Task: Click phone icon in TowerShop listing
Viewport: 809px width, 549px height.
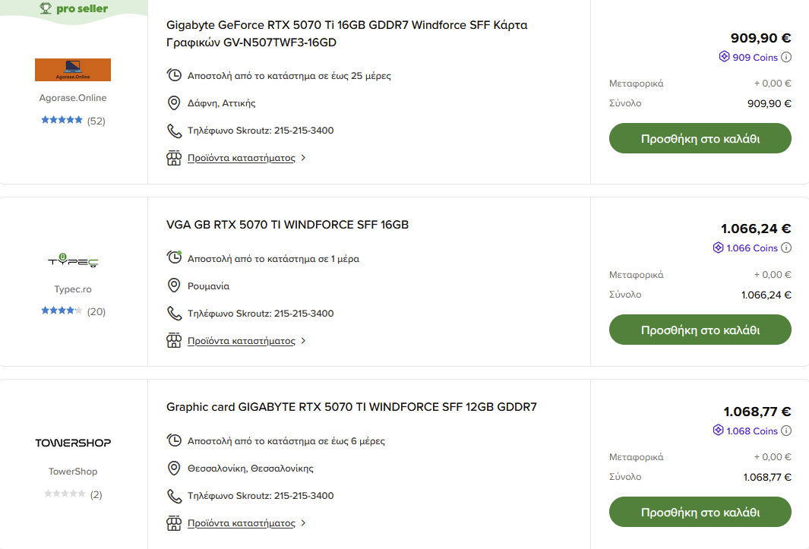Action: [x=175, y=496]
